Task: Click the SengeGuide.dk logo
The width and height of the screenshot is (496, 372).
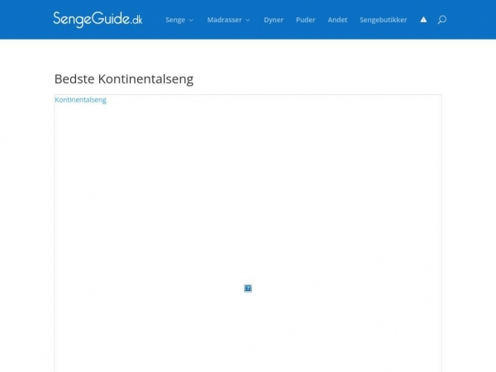Action: (x=98, y=19)
